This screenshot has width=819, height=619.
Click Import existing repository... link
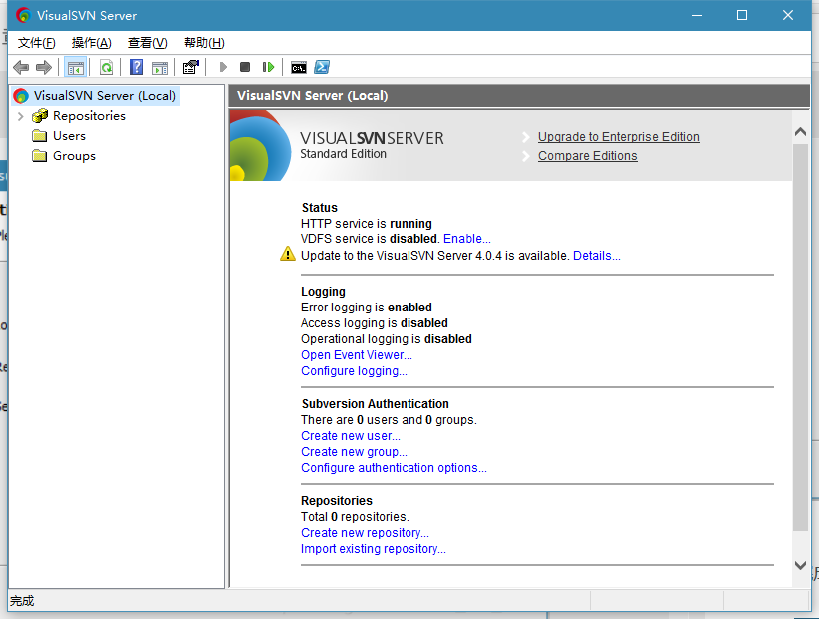click(x=373, y=549)
